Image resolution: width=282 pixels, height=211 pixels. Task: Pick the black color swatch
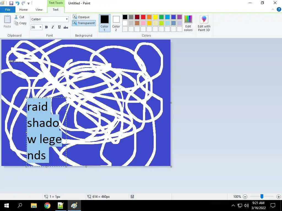coord(125,17)
